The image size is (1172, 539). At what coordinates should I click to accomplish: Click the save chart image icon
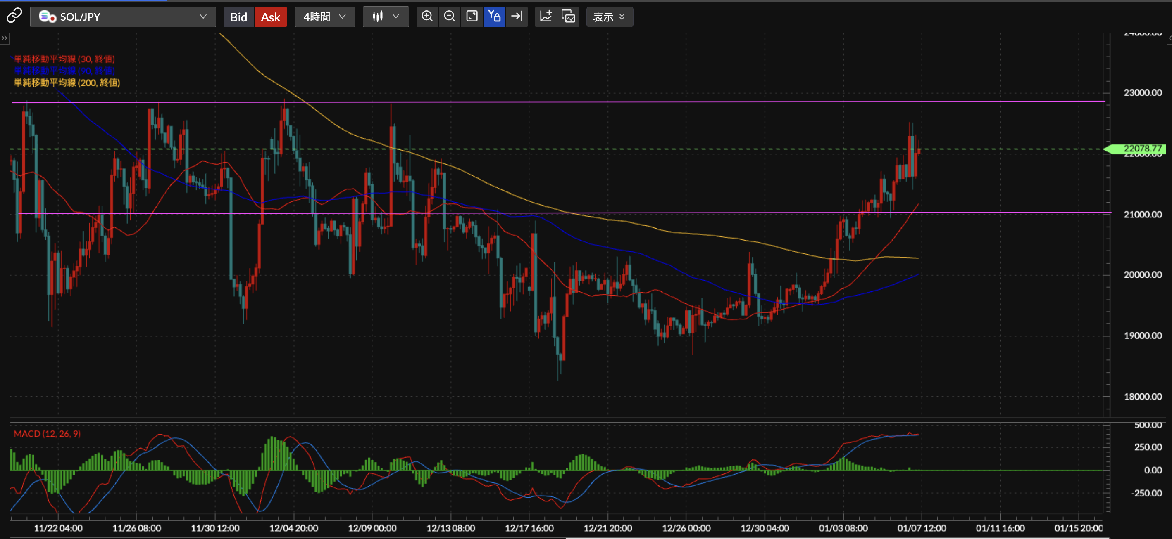[568, 17]
